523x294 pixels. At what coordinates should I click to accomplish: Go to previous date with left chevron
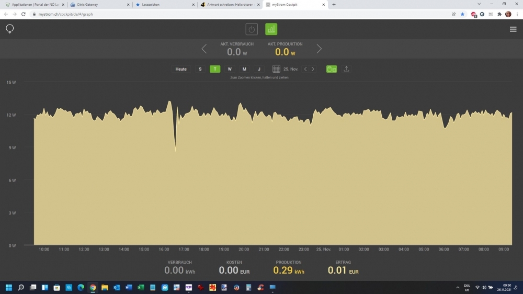pyautogui.click(x=305, y=69)
